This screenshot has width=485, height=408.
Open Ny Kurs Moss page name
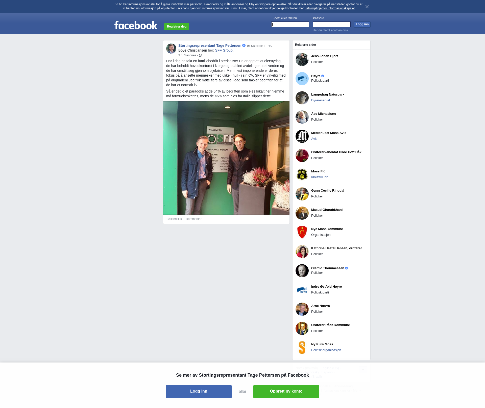(322, 344)
